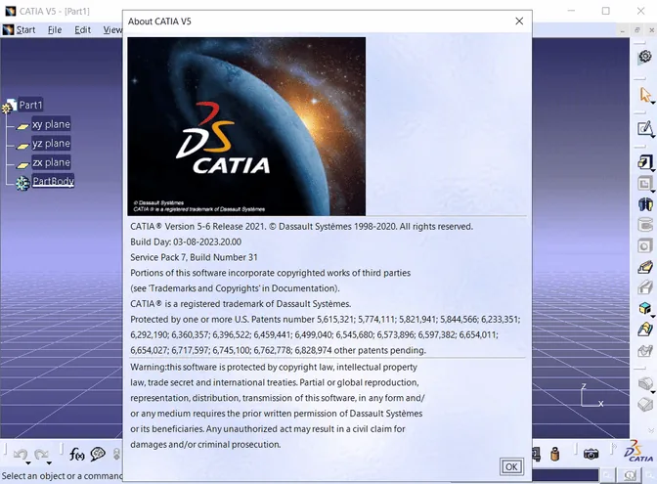The image size is (657, 484).
Task: Select yz plane in the tree
Action: click(51, 144)
